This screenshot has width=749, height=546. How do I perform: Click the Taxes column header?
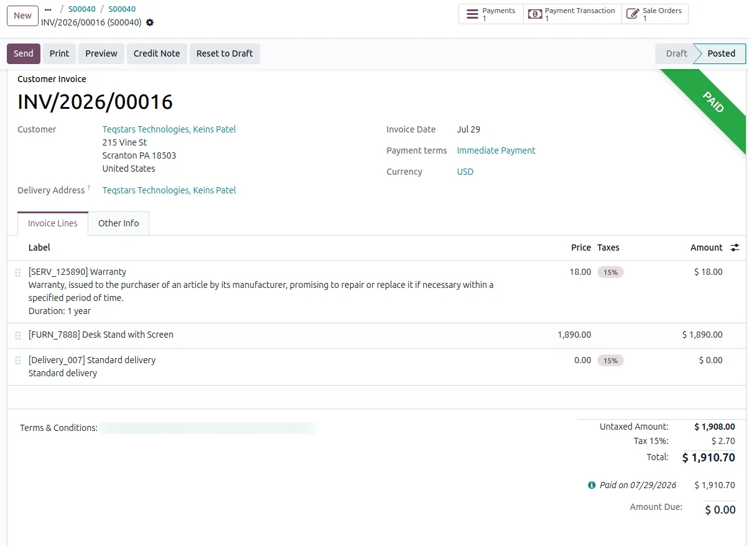608,248
